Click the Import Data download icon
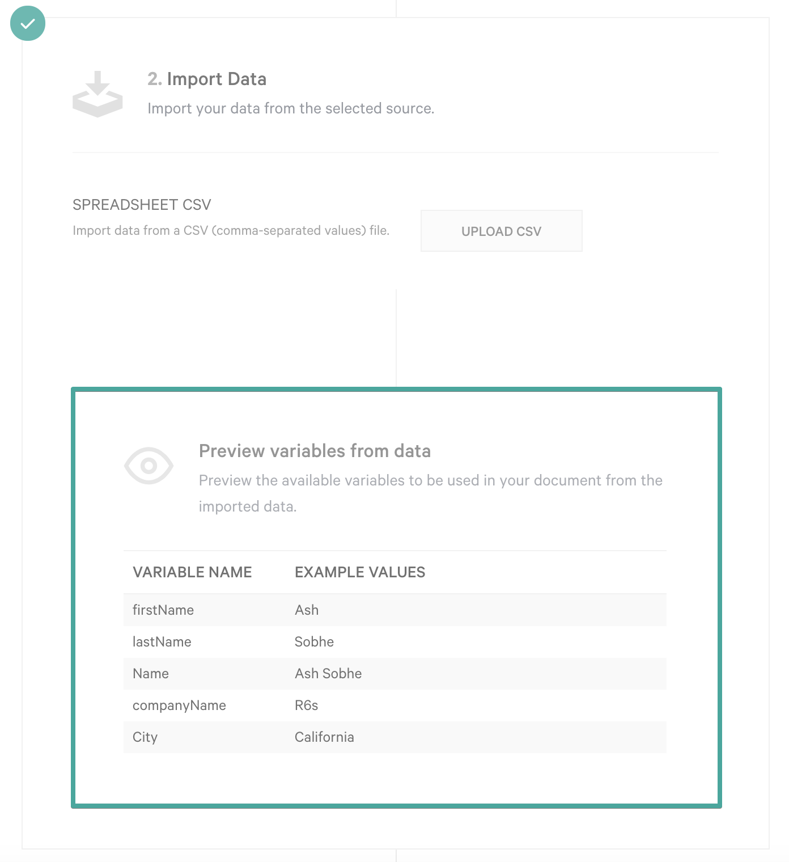The image size is (789, 862). pyautogui.click(x=96, y=94)
